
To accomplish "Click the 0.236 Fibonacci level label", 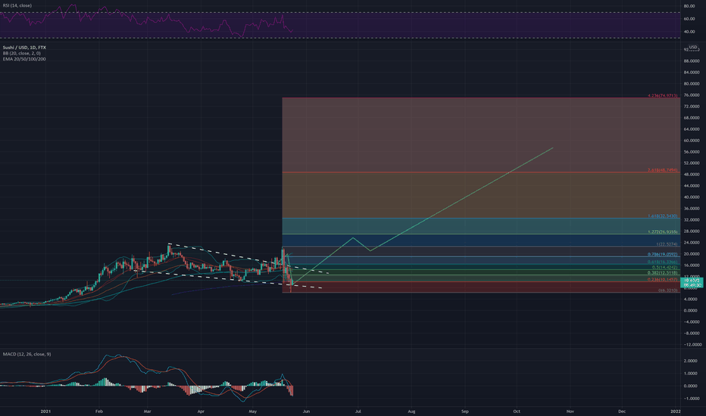I will [x=662, y=279].
